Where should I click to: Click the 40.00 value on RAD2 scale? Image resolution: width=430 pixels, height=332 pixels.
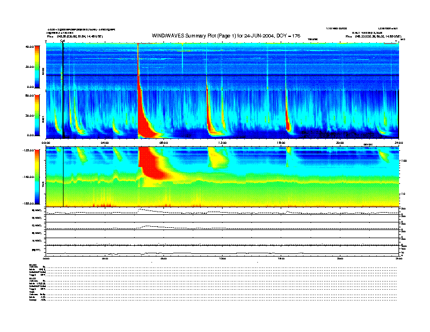pyautogui.click(x=28, y=47)
